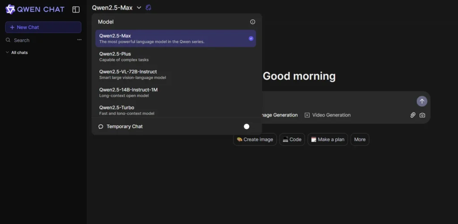Screen dimensions: 458x224
Task: Click the Code suggestion chip
Action: pos(292,139)
